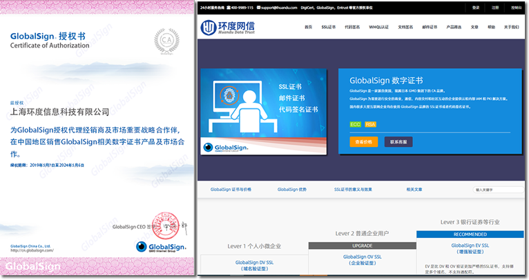The height and width of the screenshot is (280, 529).
Task: Click the authorization period 2019年5月7日 text
Action: (x=47, y=165)
